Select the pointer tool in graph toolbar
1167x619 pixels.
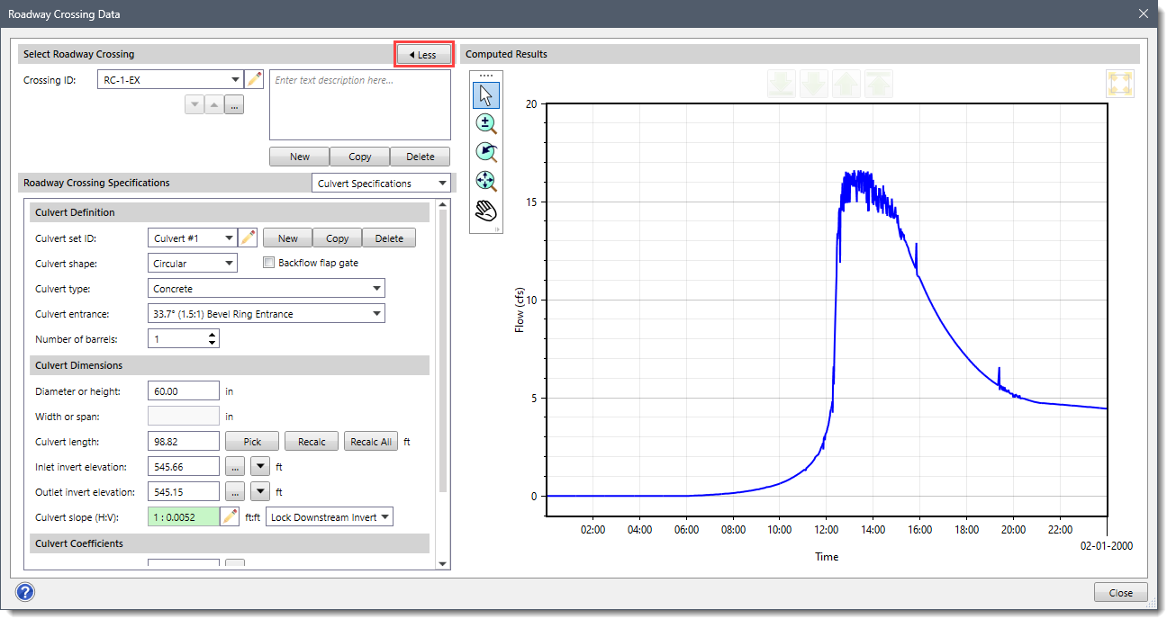486,94
